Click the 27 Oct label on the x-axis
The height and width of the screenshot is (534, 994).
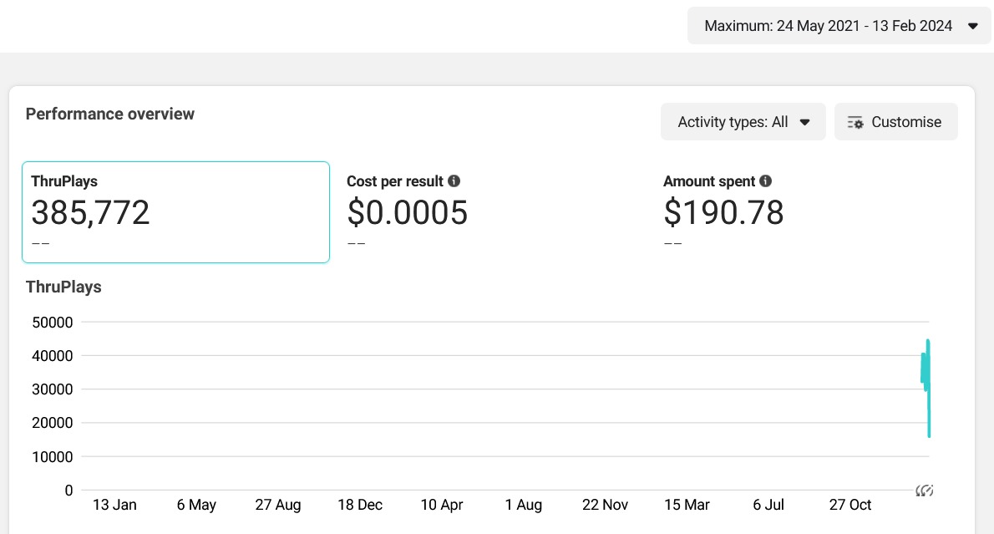click(850, 505)
